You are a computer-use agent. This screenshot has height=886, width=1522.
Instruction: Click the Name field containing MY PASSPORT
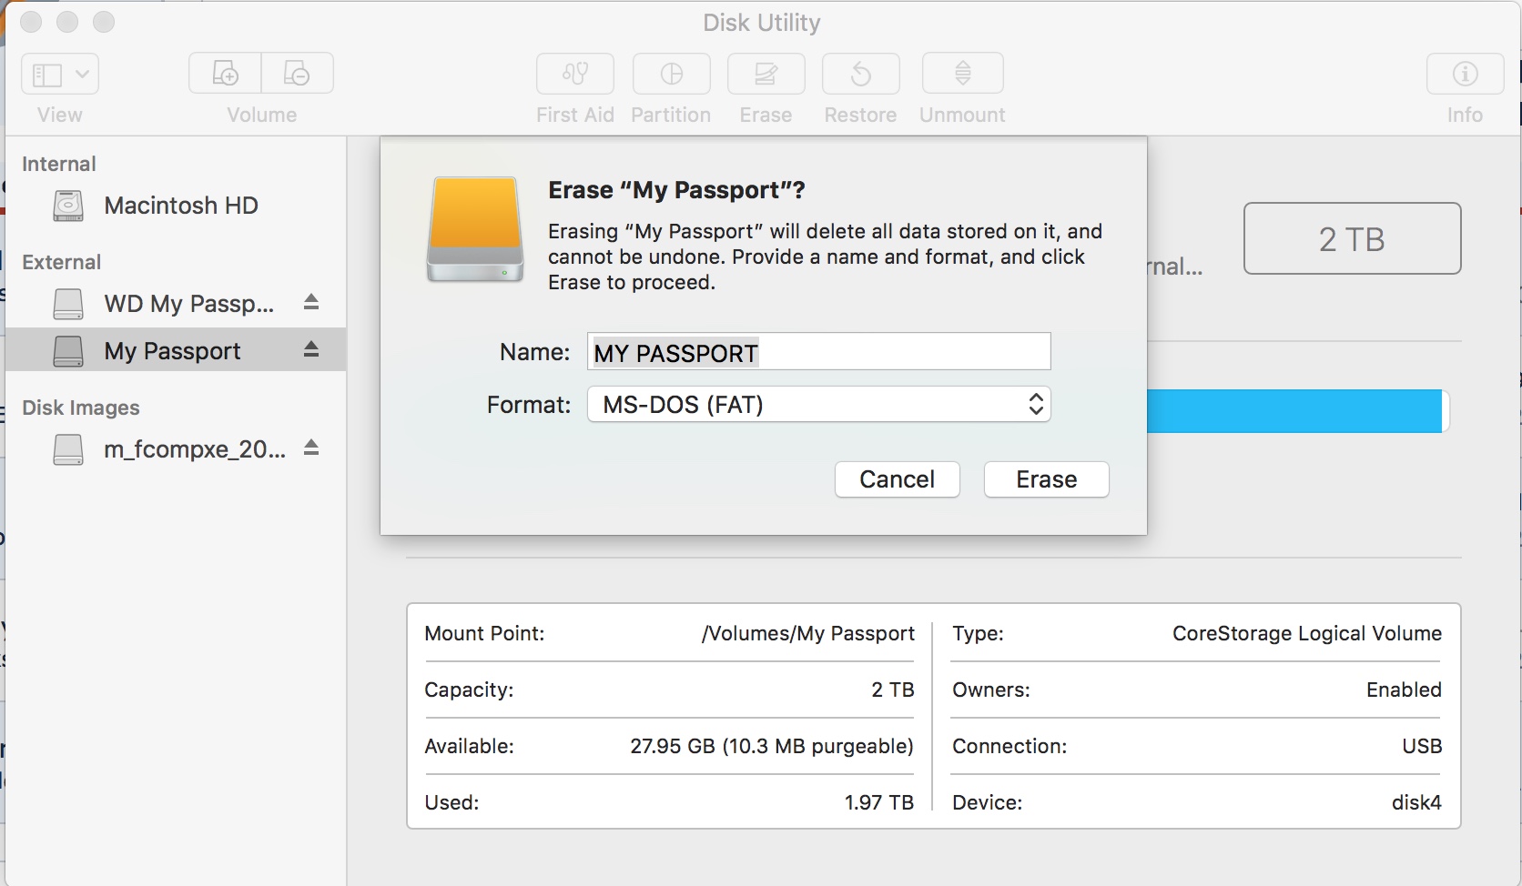pyautogui.click(x=819, y=352)
